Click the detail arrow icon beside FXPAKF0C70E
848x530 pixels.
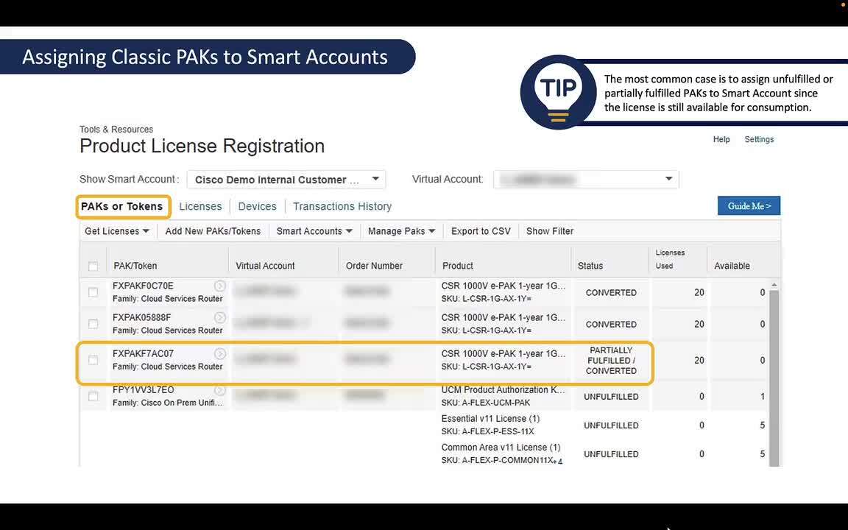(x=219, y=286)
